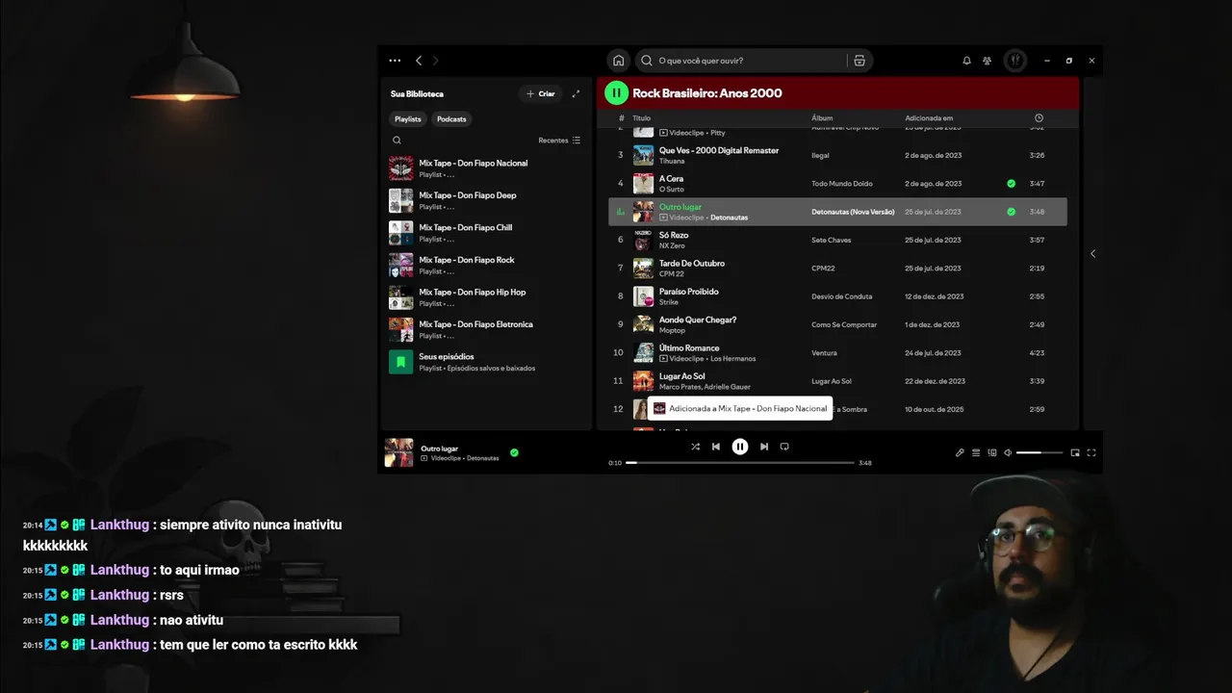This screenshot has height=693, width=1232.
Task: Toggle shuffle playback
Action: (696, 447)
